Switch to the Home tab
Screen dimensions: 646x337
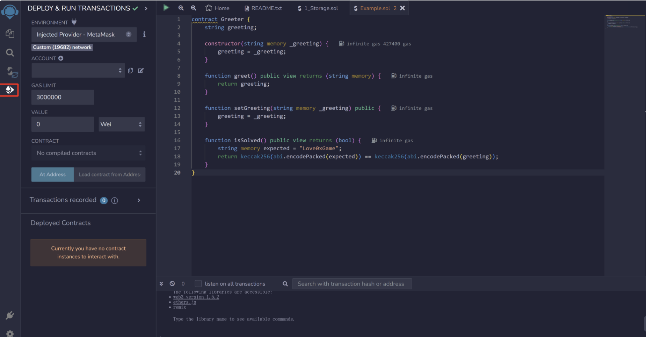coord(217,8)
